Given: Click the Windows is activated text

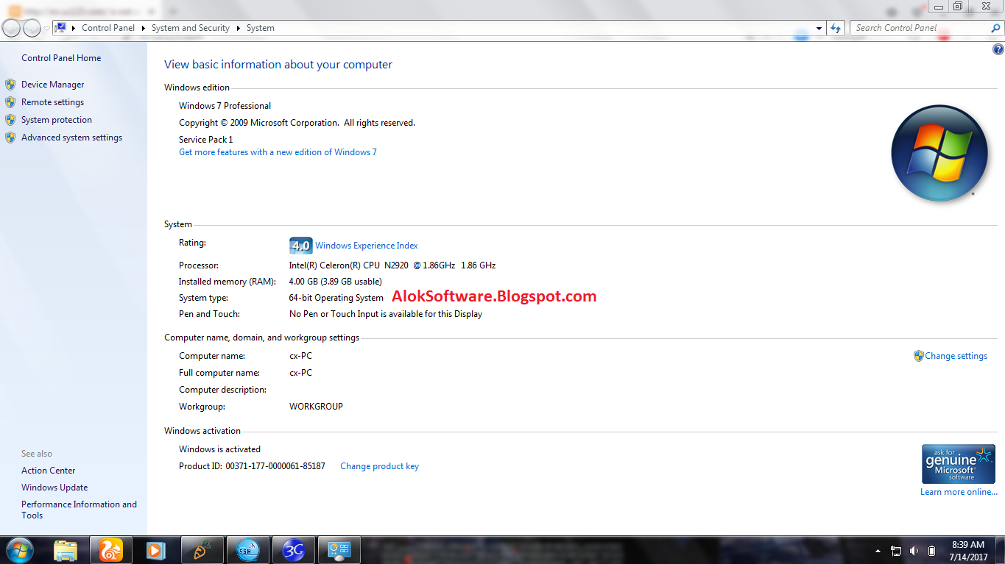Looking at the screenshot, I should coord(219,449).
